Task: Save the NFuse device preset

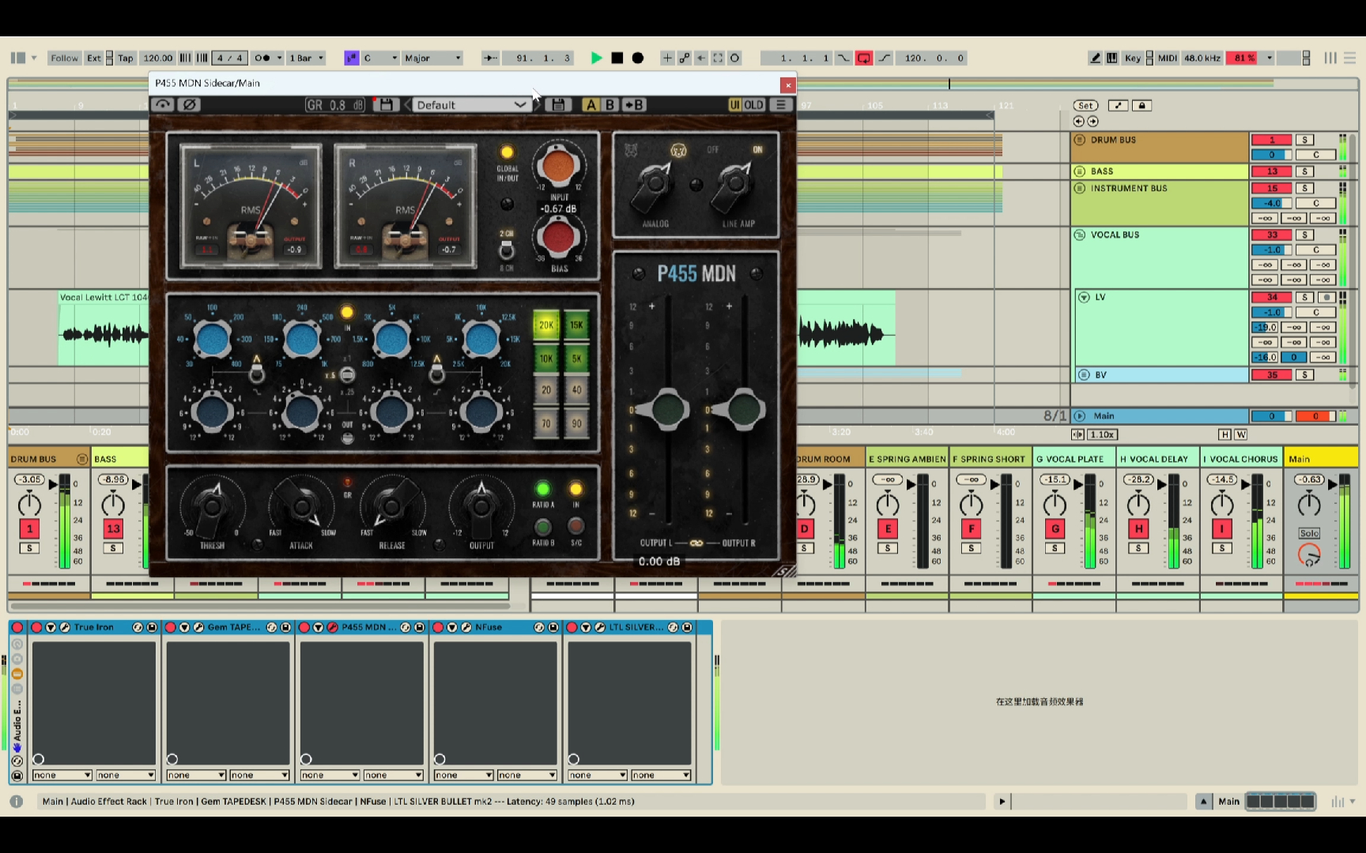Action: click(553, 627)
